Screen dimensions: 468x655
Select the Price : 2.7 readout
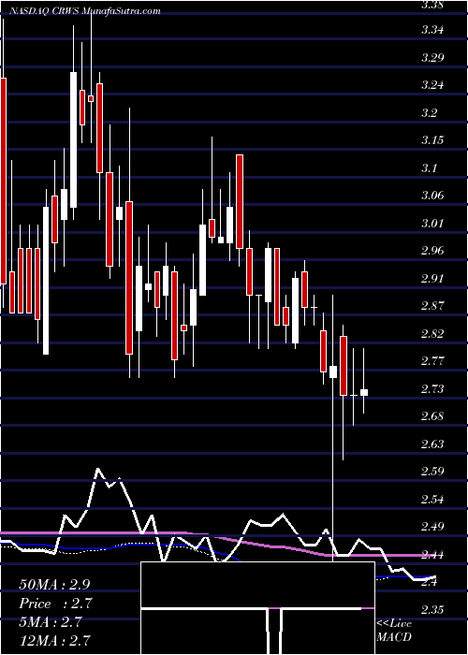click(55, 604)
